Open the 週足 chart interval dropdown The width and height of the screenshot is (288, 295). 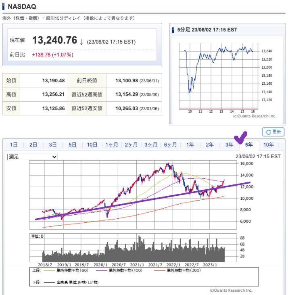point(33,157)
